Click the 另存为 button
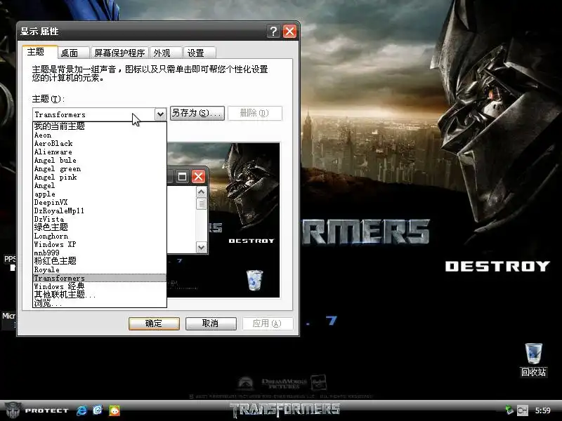562x421 pixels. tap(197, 113)
